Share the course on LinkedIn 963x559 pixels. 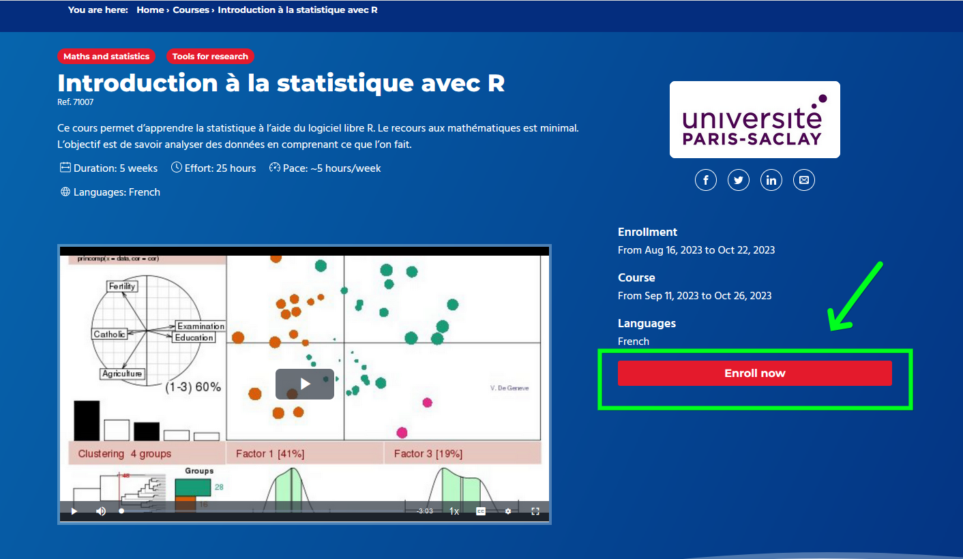pyautogui.click(x=771, y=180)
